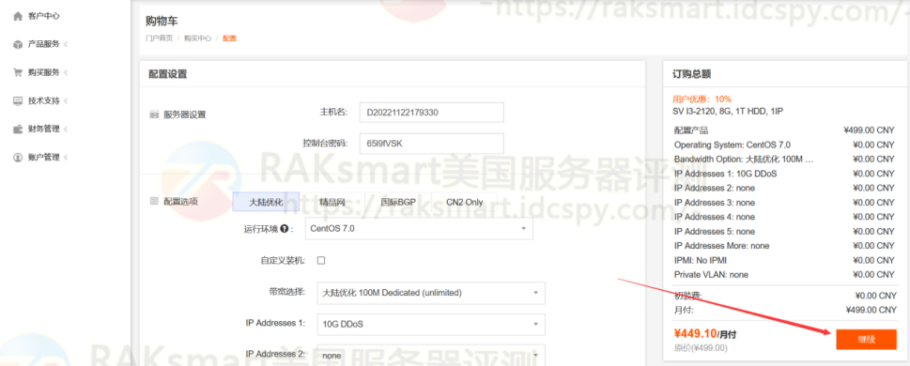Click the IP Addresses More: none line
This screenshot has height=366, width=910.
point(784,245)
